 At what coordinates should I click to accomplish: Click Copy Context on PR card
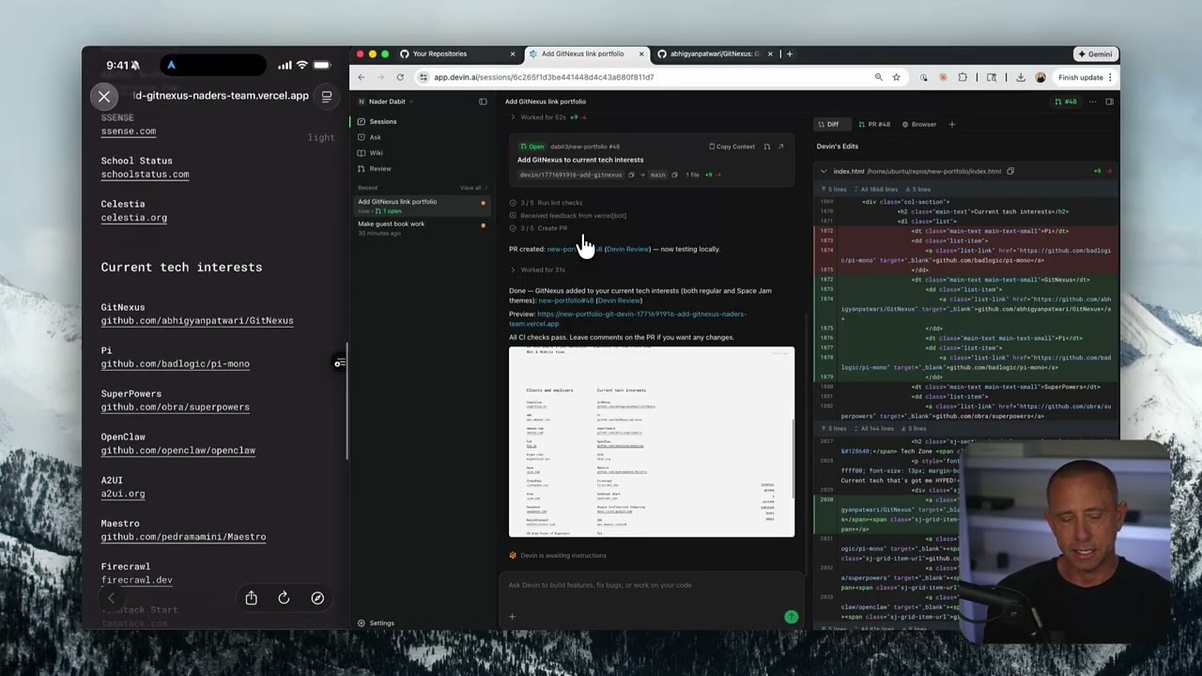pyautogui.click(x=732, y=146)
